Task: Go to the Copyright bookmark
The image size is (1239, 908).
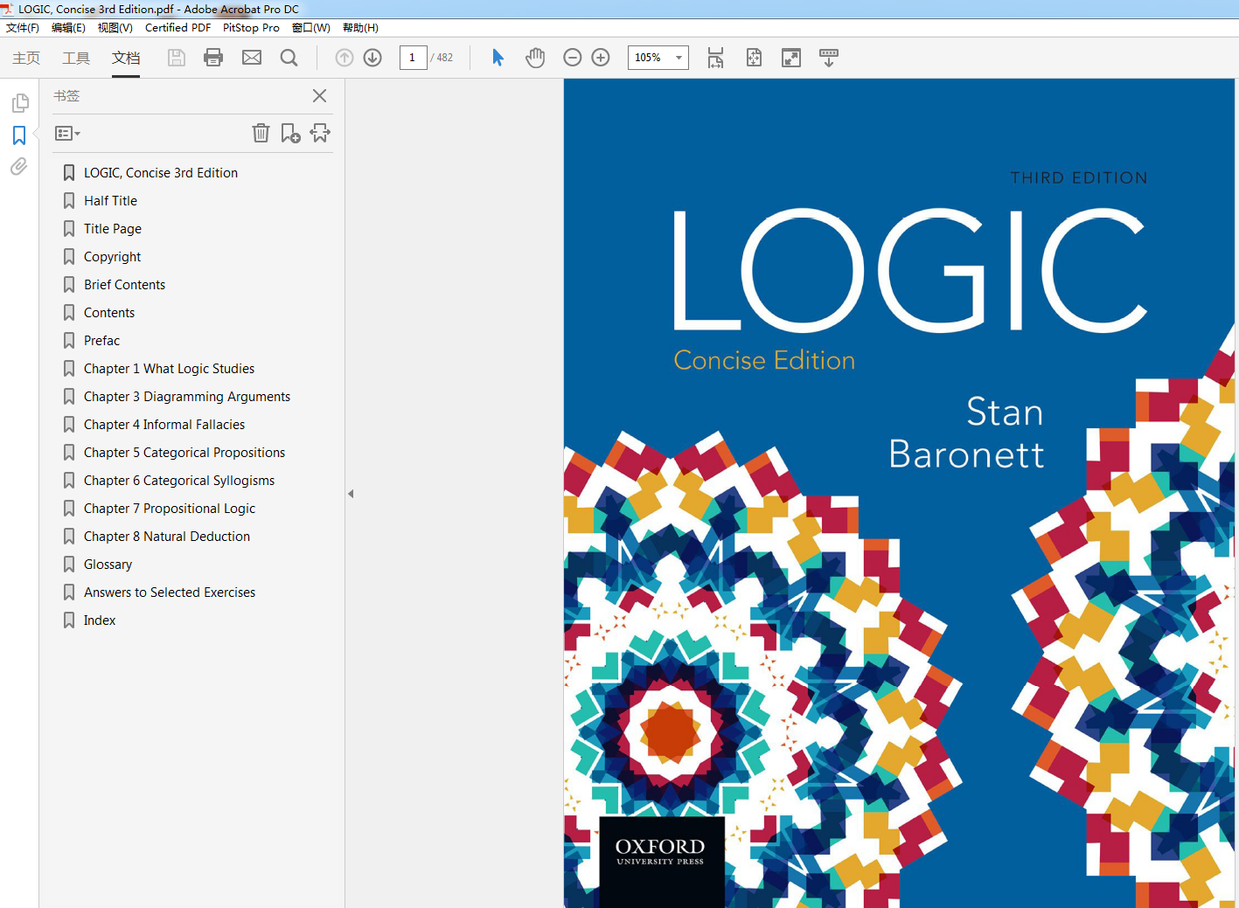Action: [x=112, y=257]
